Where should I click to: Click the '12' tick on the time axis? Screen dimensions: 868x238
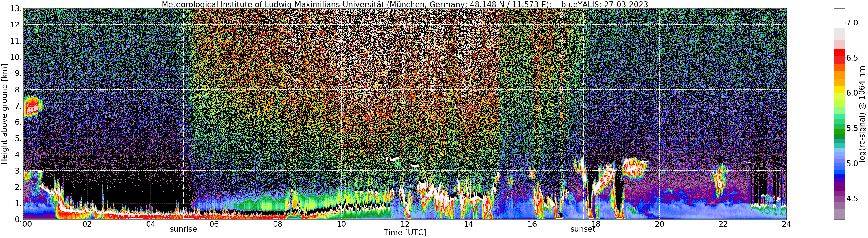coord(405,224)
